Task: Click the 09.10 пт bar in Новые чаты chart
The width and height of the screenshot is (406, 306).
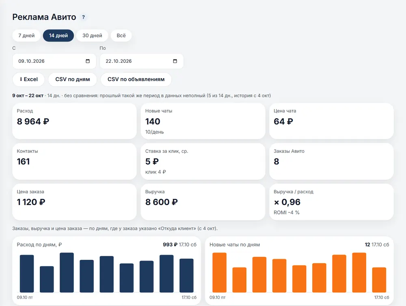Action: pos(220,273)
